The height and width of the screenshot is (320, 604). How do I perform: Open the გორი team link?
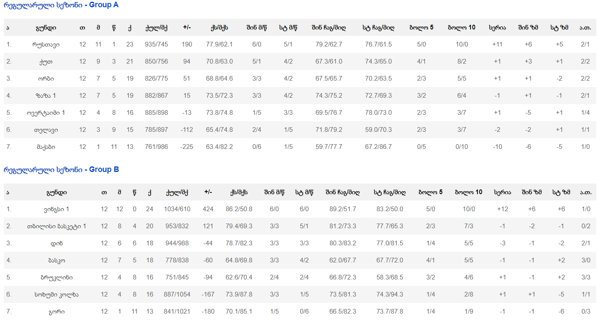click(x=56, y=311)
